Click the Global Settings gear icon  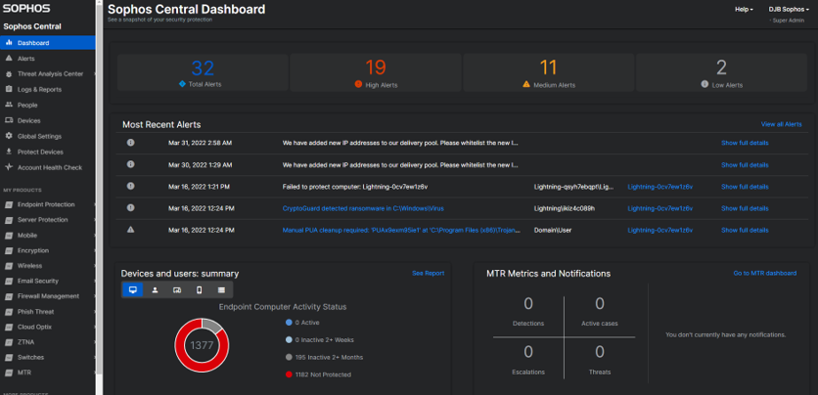click(9, 136)
